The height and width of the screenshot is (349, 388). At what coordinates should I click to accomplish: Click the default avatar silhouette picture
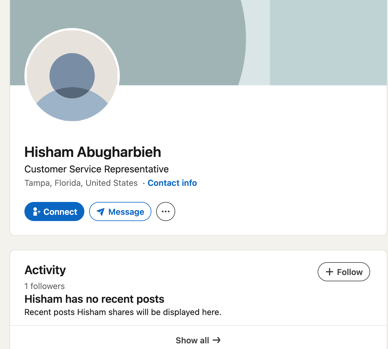[72, 75]
